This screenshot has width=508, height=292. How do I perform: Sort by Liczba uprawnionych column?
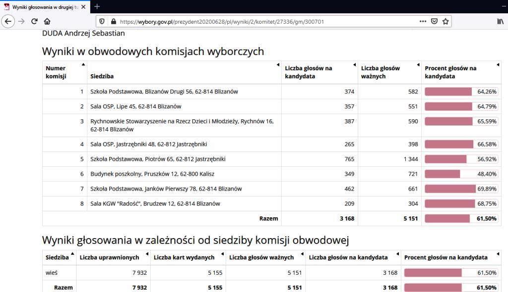pyautogui.click(x=147, y=254)
